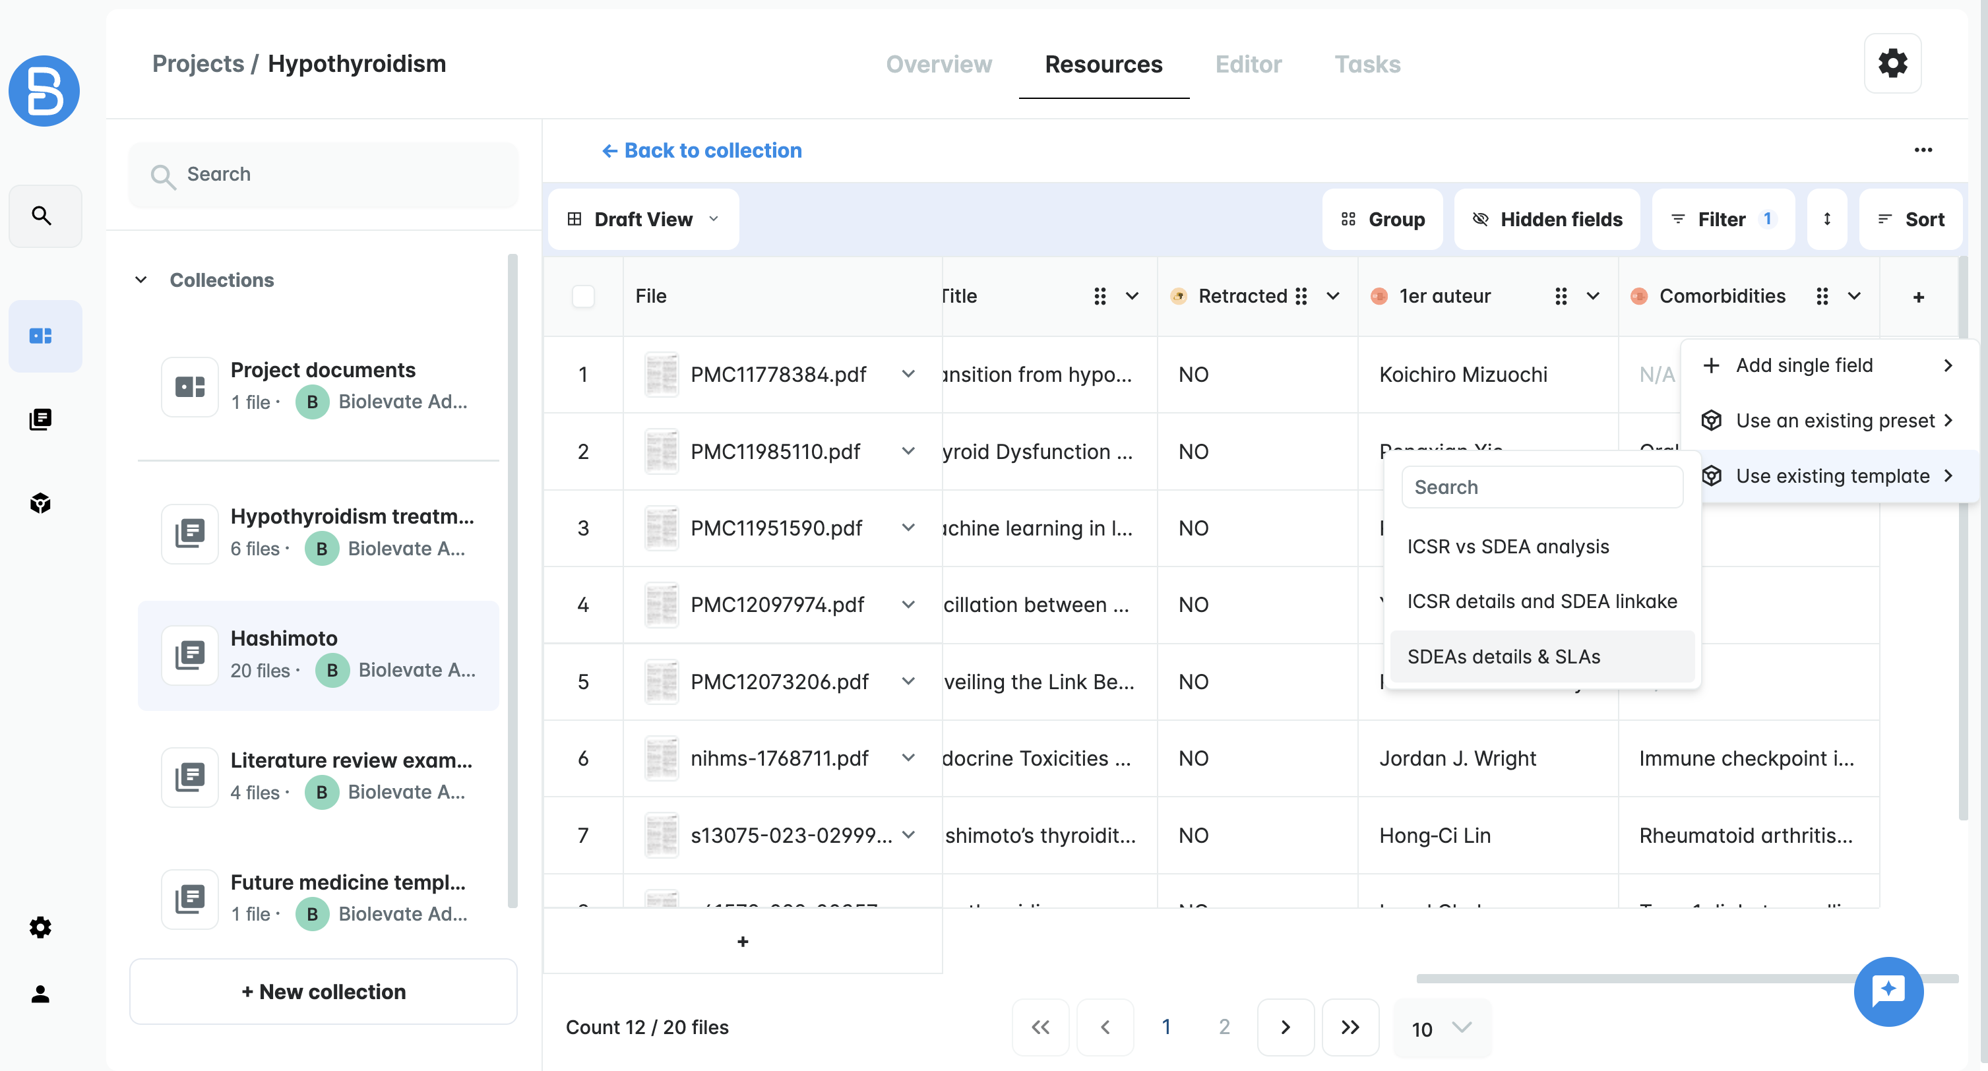The width and height of the screenshot is (1988, 1071).
Task: Open the cube icon in left sidebar
Action: click(x=40, y=503)
